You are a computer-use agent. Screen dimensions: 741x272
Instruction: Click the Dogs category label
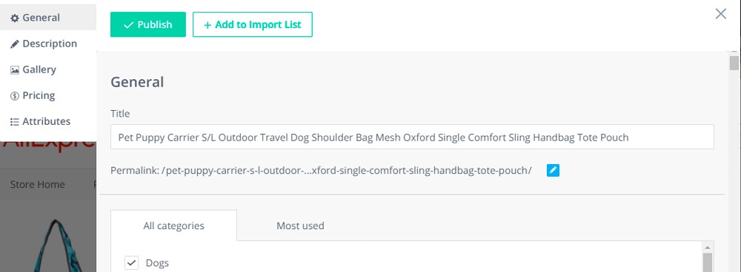(157, 263)
